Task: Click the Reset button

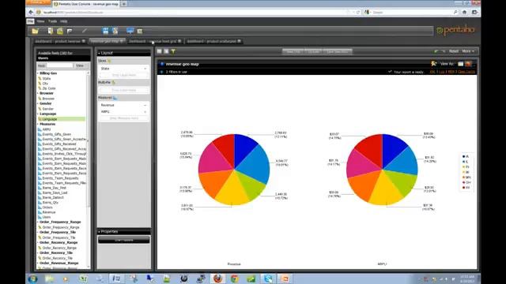Action: tap(454, 51)
